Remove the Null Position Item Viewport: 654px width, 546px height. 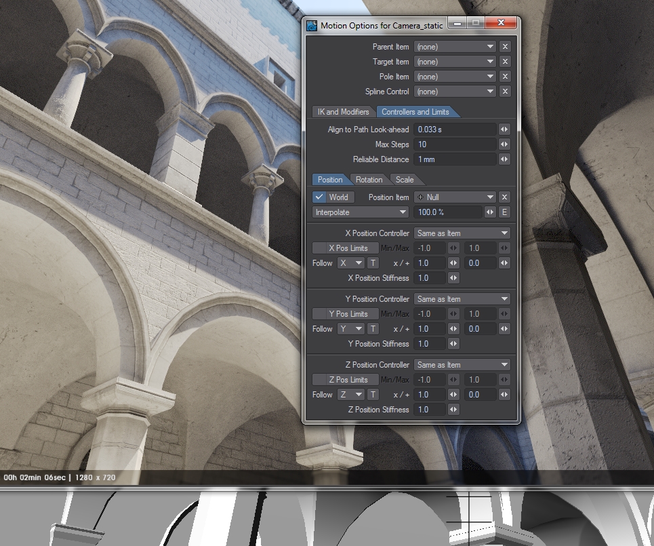504,197
